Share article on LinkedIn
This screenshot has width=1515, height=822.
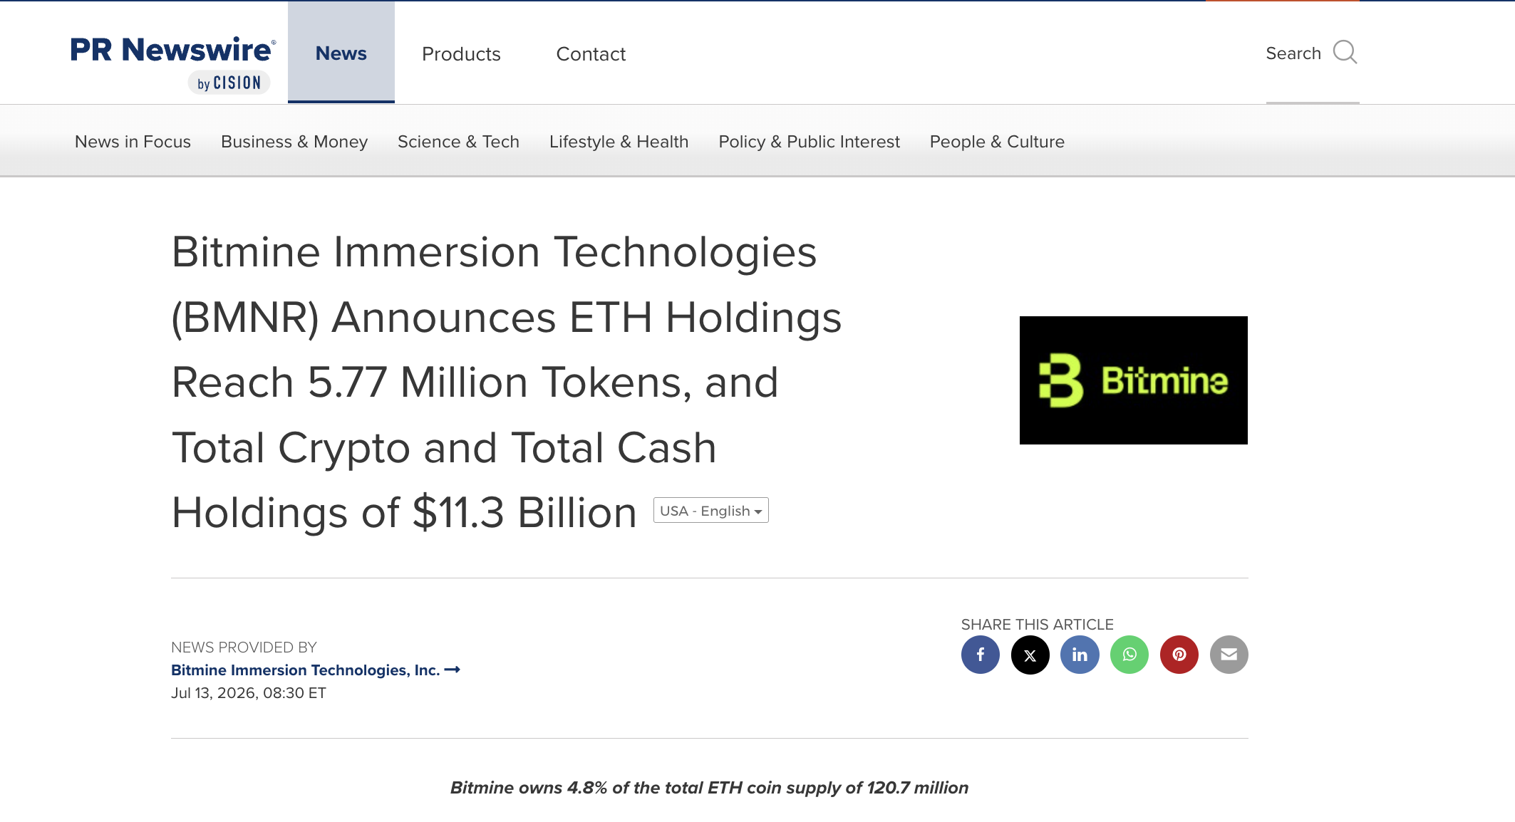(x=1080, y=655)
